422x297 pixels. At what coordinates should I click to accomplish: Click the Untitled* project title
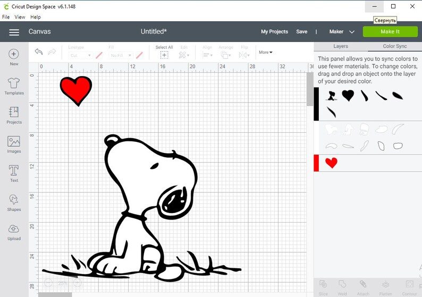click(154, 31)
